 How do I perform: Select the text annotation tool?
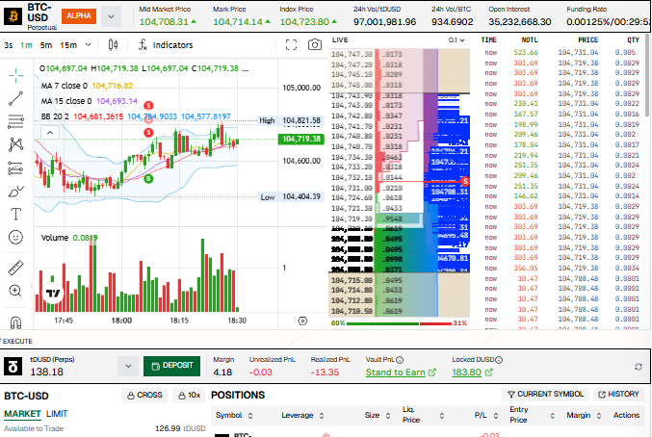(x=15, y=214)
